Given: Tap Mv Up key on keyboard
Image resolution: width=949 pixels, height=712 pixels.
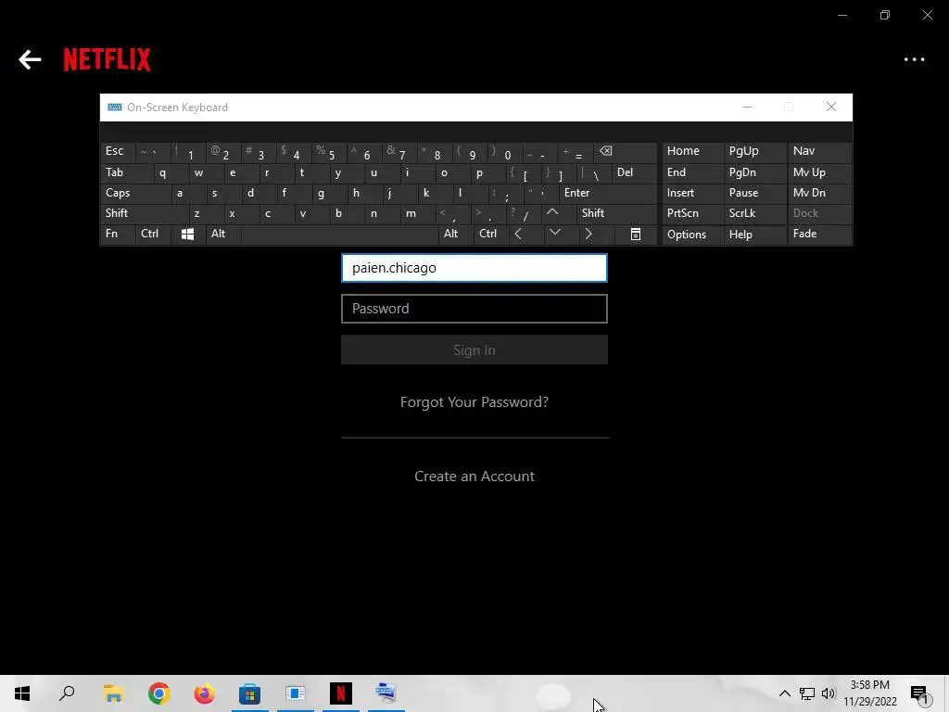Looking at the screenshot, I should coord(819,173).
